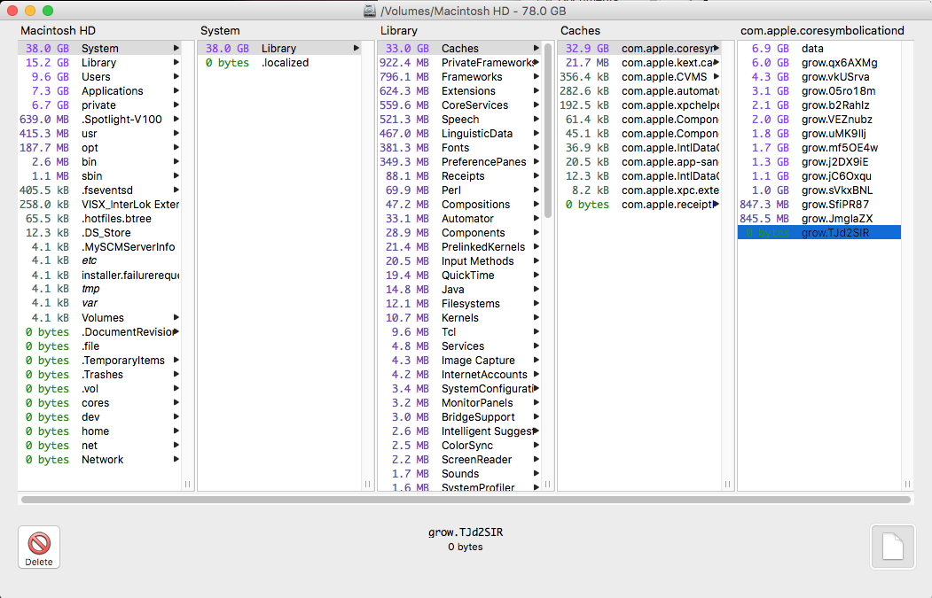Click the Library column vertical scrollbar
This screenshot has width=932, height=598.
[x=547, y=130]
